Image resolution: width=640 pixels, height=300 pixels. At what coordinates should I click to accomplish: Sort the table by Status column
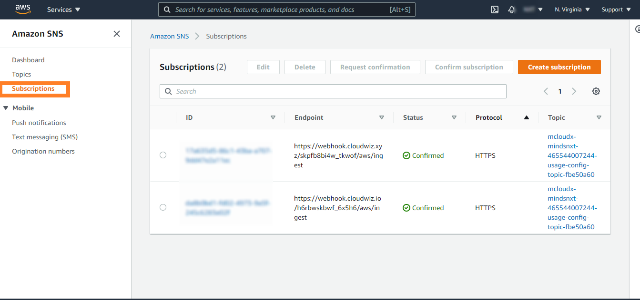tap(454, 117)
